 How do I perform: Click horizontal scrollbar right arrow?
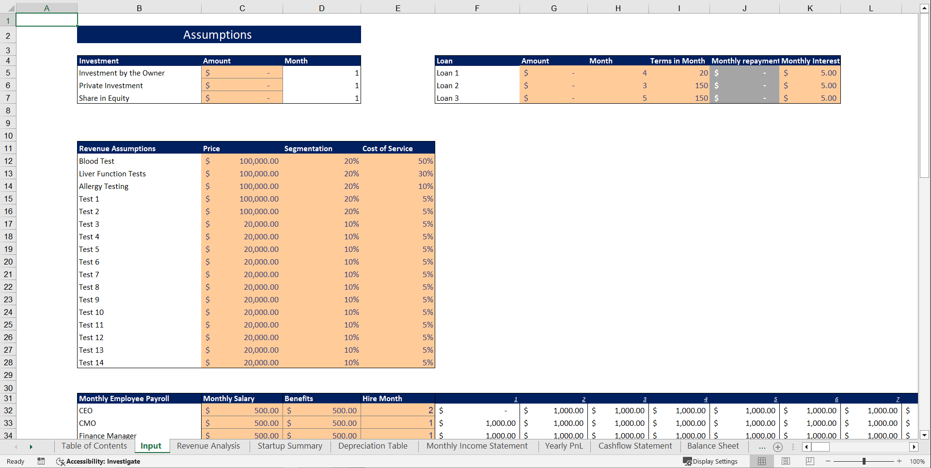914,447
